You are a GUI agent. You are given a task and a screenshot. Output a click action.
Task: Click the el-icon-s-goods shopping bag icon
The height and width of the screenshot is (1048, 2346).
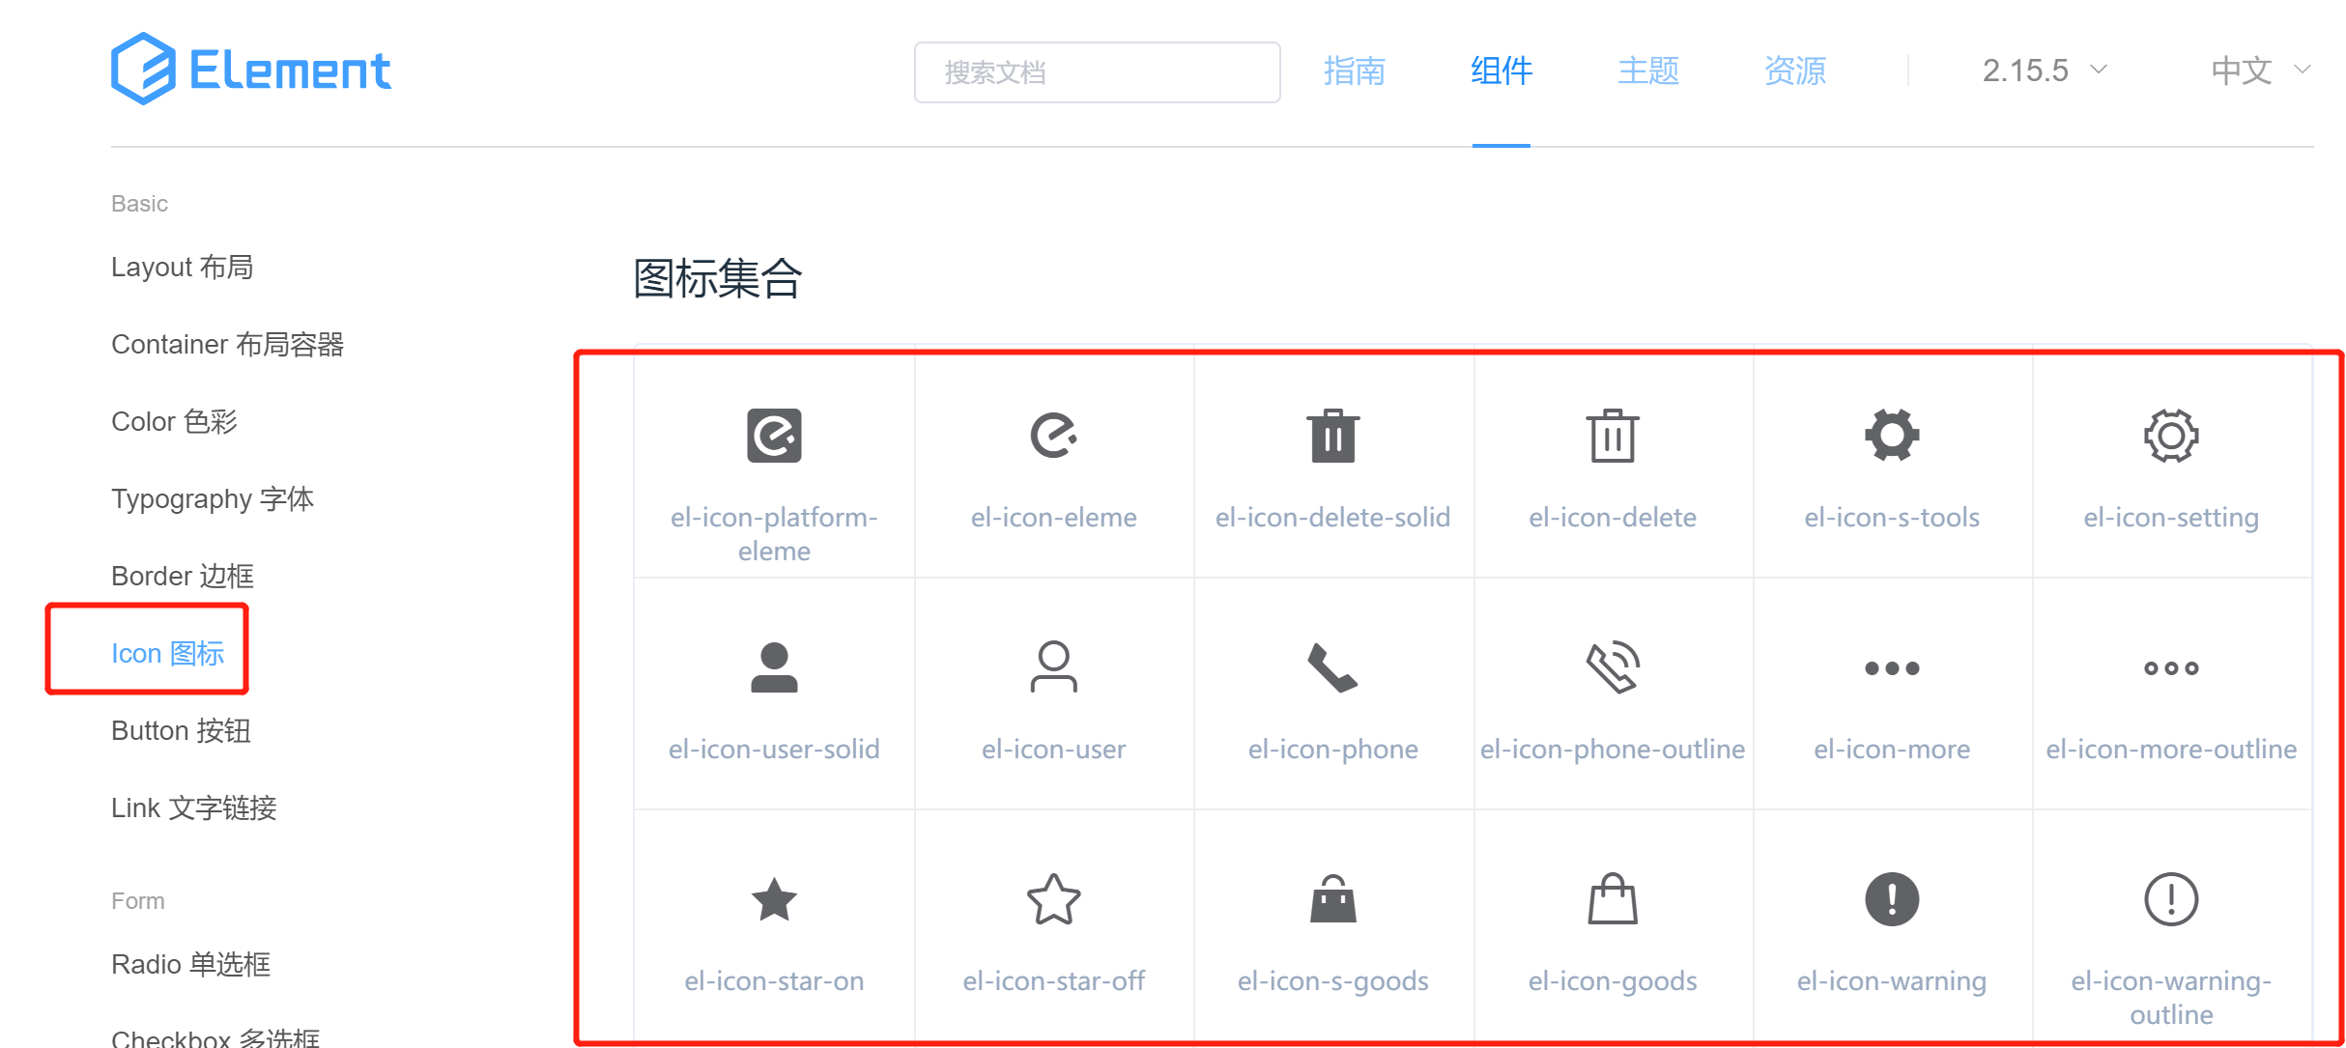tap(1332, 899)
